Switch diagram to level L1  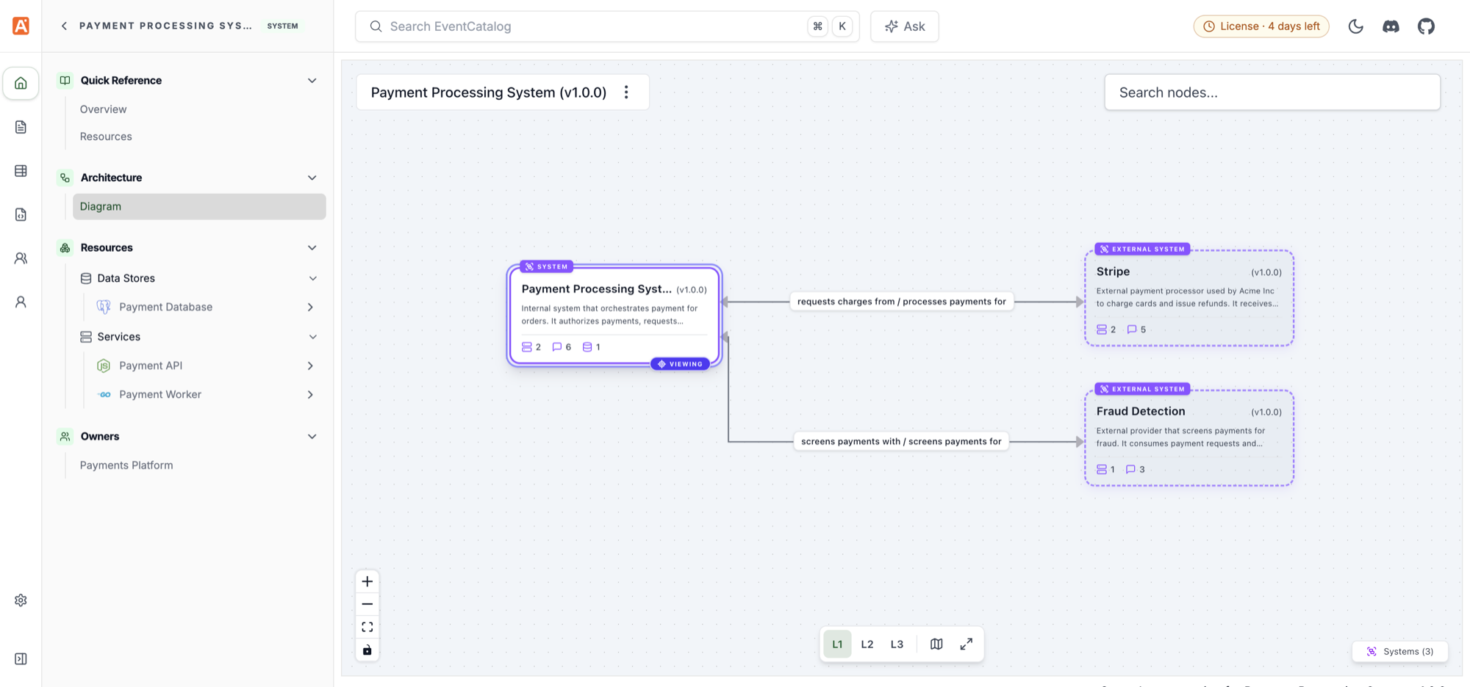click(837, 644)
